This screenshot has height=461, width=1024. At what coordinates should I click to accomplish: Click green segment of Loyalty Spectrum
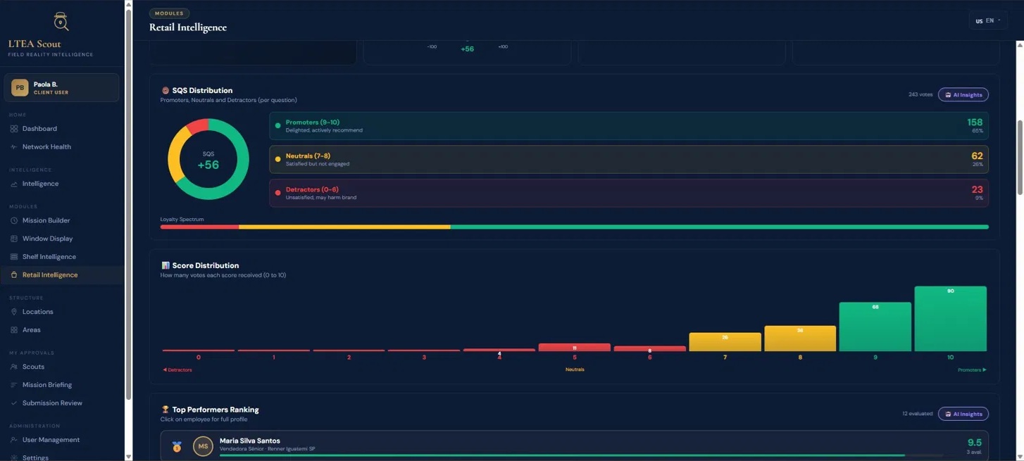tap(719, 227)
